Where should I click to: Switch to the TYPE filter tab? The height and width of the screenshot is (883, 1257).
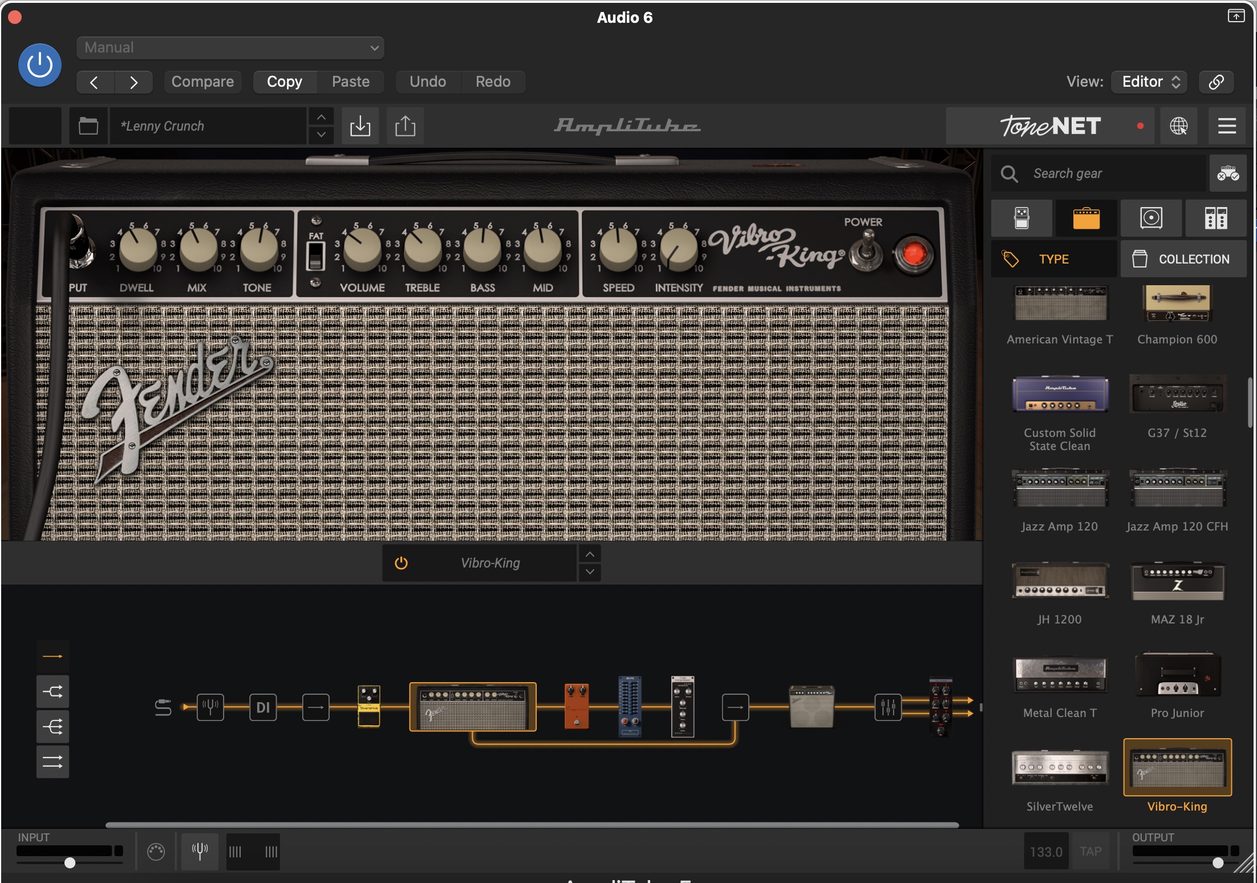pyautogui.click(x=1054, y=259)
